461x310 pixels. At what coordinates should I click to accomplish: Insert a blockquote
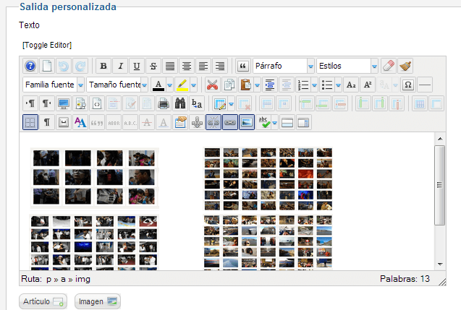tap(243, 66)
